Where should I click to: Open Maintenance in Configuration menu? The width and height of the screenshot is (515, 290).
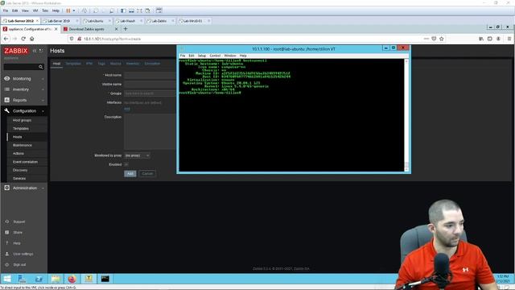pos(23,145)
